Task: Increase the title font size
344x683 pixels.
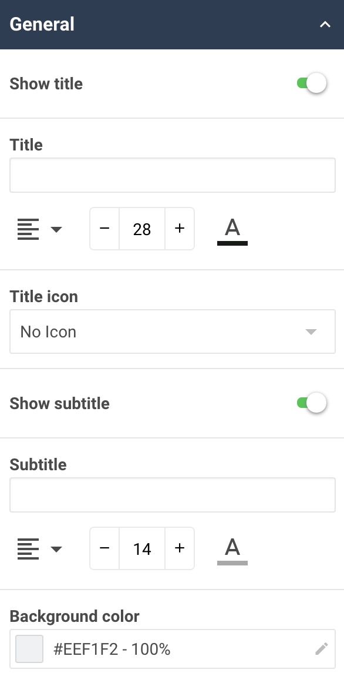Action: (x=180, y=229)
